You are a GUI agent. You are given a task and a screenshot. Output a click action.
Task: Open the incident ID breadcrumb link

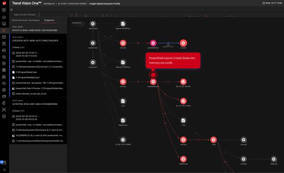point(72,4)
